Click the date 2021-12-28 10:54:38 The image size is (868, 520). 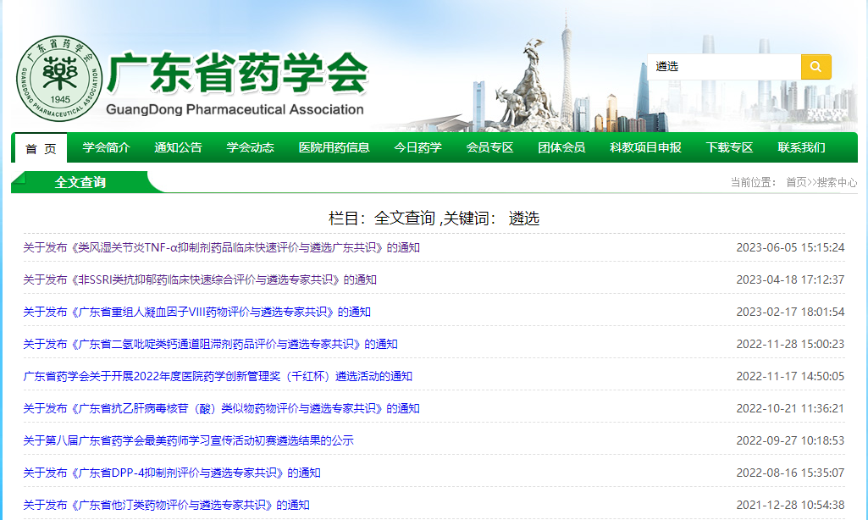click(x=790, y=505)
